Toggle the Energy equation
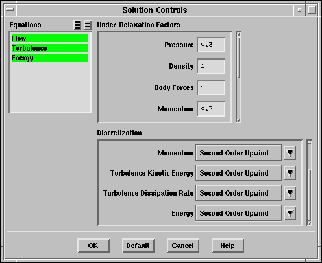 click(x=50, y=58)
